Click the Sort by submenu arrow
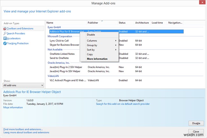The image size is (207, 138). click(x=116, y=50)
